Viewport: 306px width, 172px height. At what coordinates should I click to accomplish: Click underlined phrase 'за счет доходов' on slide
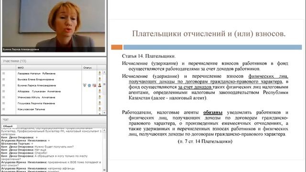point(195,87)
